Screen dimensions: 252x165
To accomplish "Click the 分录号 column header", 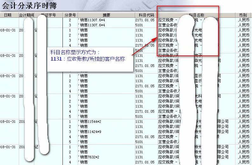I will [70, 15].
